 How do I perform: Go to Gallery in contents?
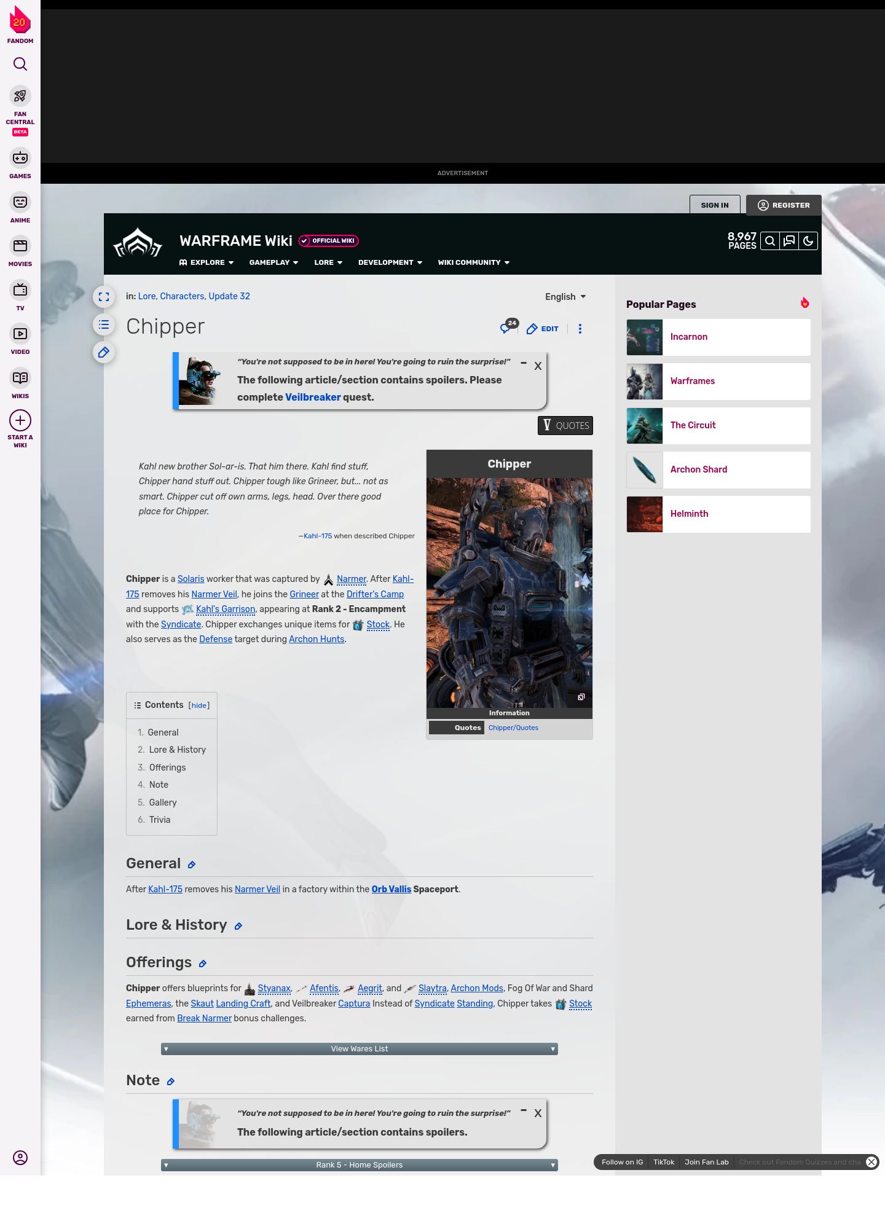point(163,803)
